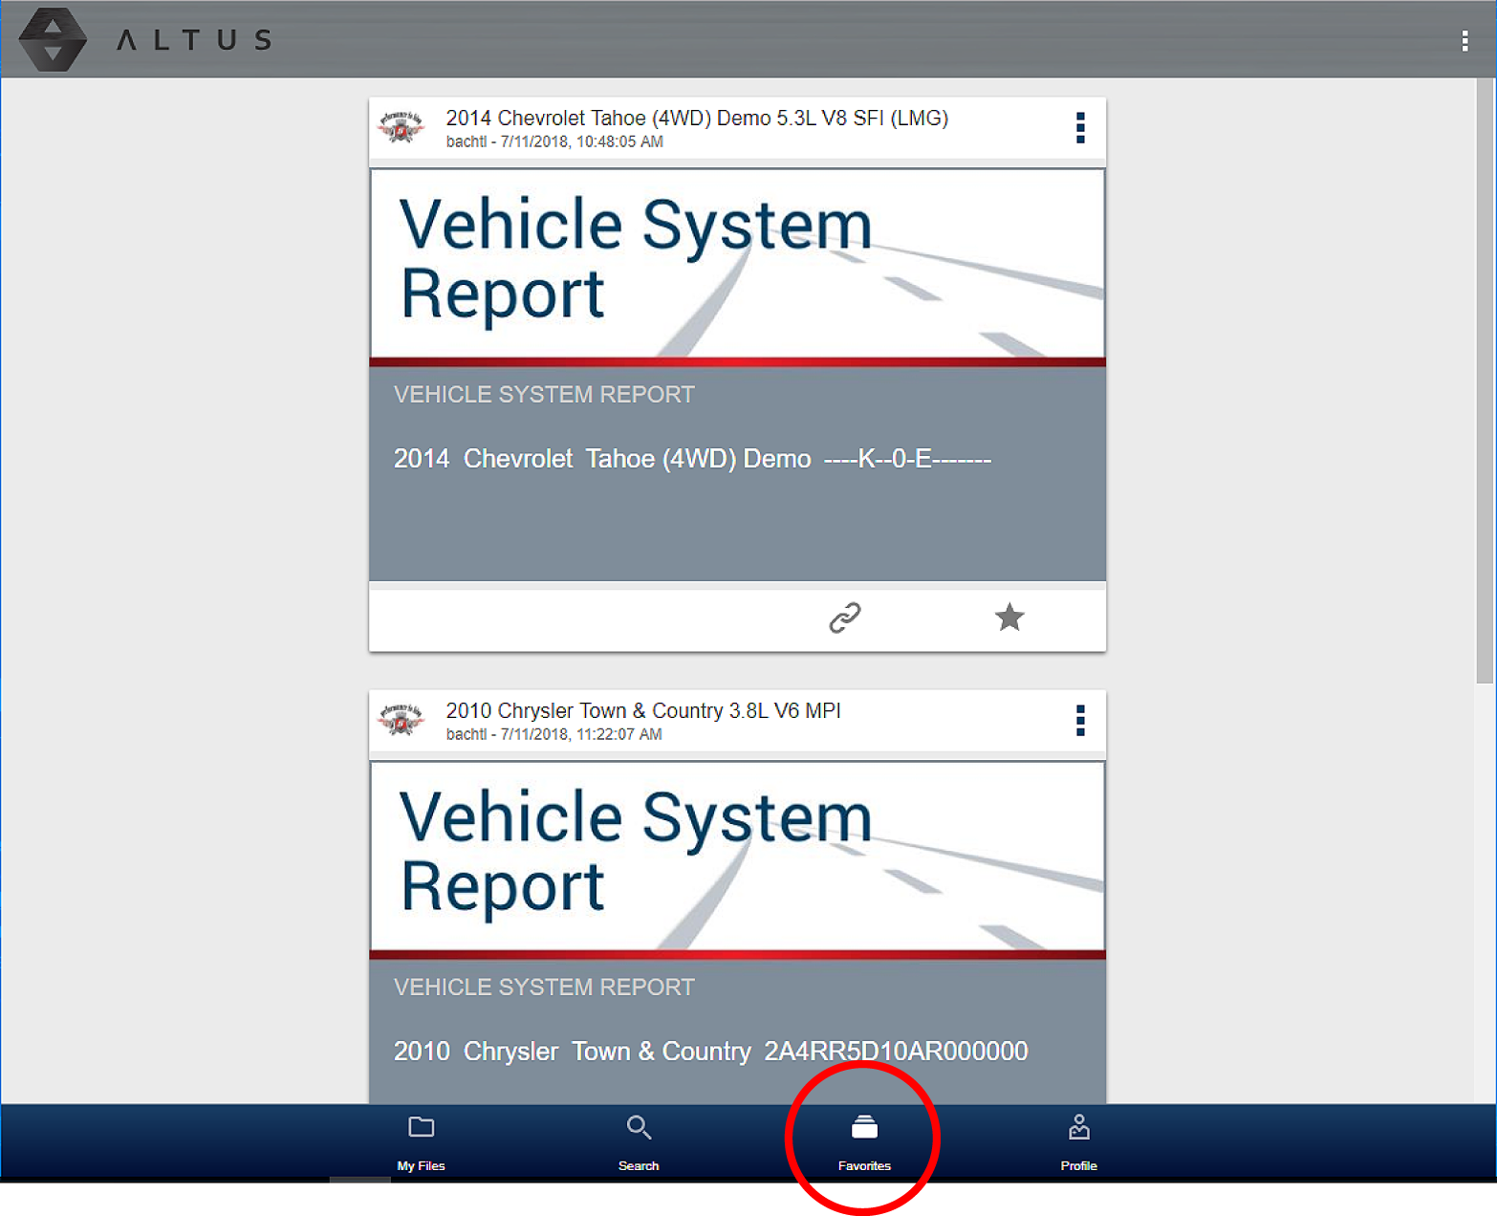Open the Profile icon in bottom bar
The image size is (1497, 1216).
pos(1078,1128)
